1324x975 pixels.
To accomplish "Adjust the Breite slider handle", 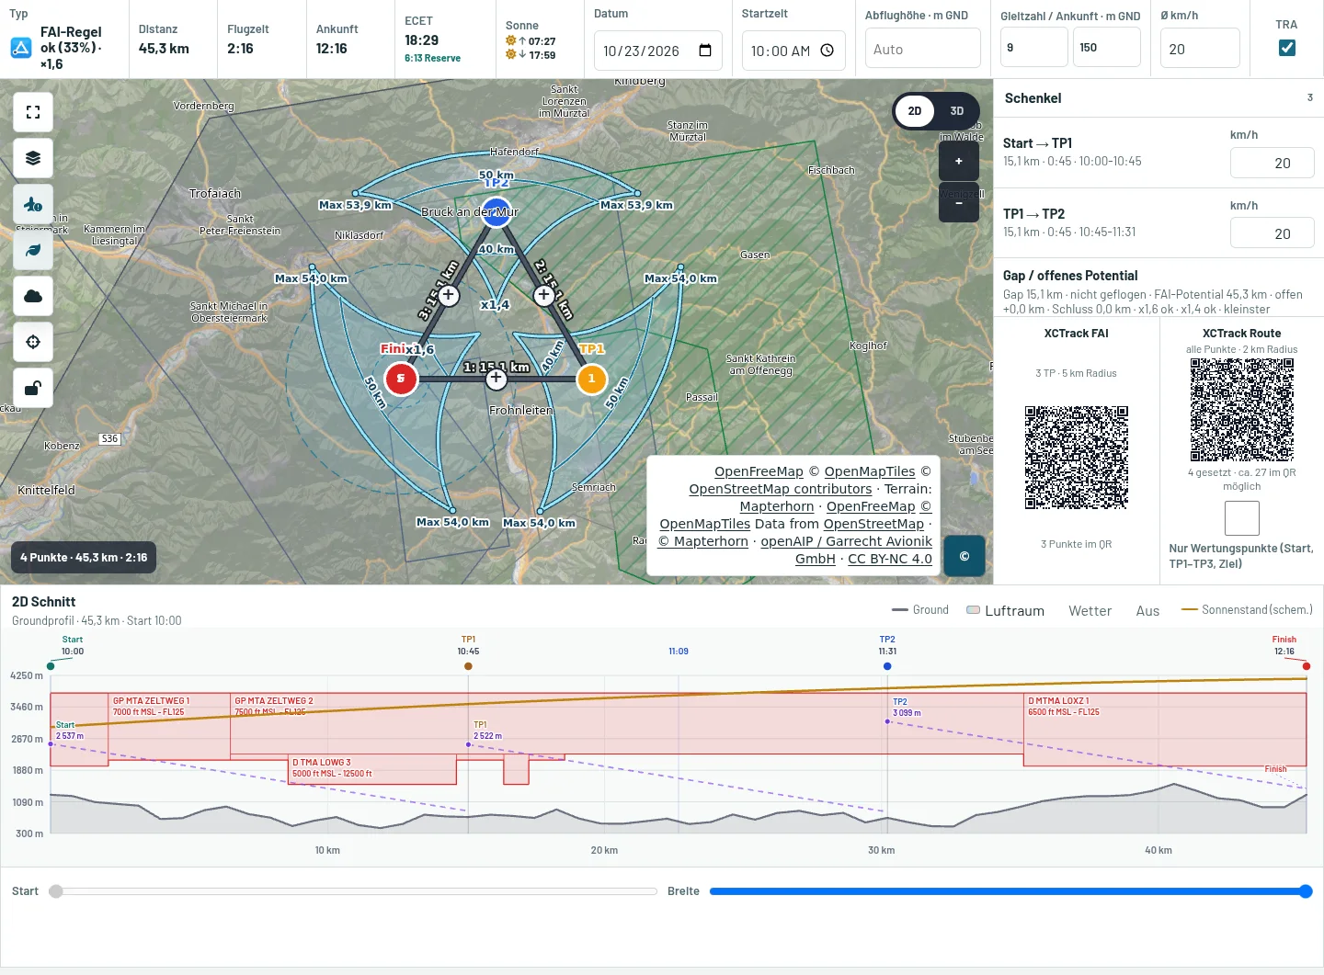I will pyautogui.click(x=1306, y=891).
